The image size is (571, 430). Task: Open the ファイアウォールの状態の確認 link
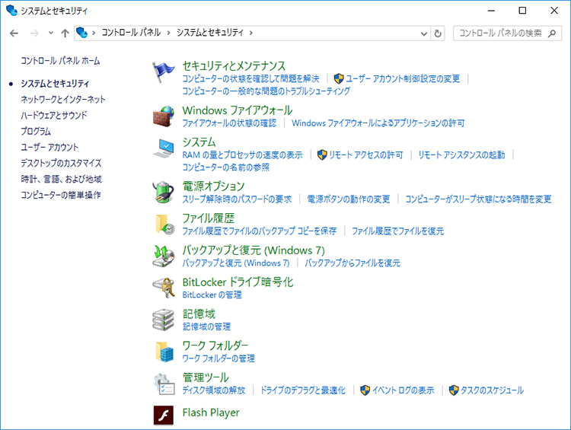click(229, 123)
